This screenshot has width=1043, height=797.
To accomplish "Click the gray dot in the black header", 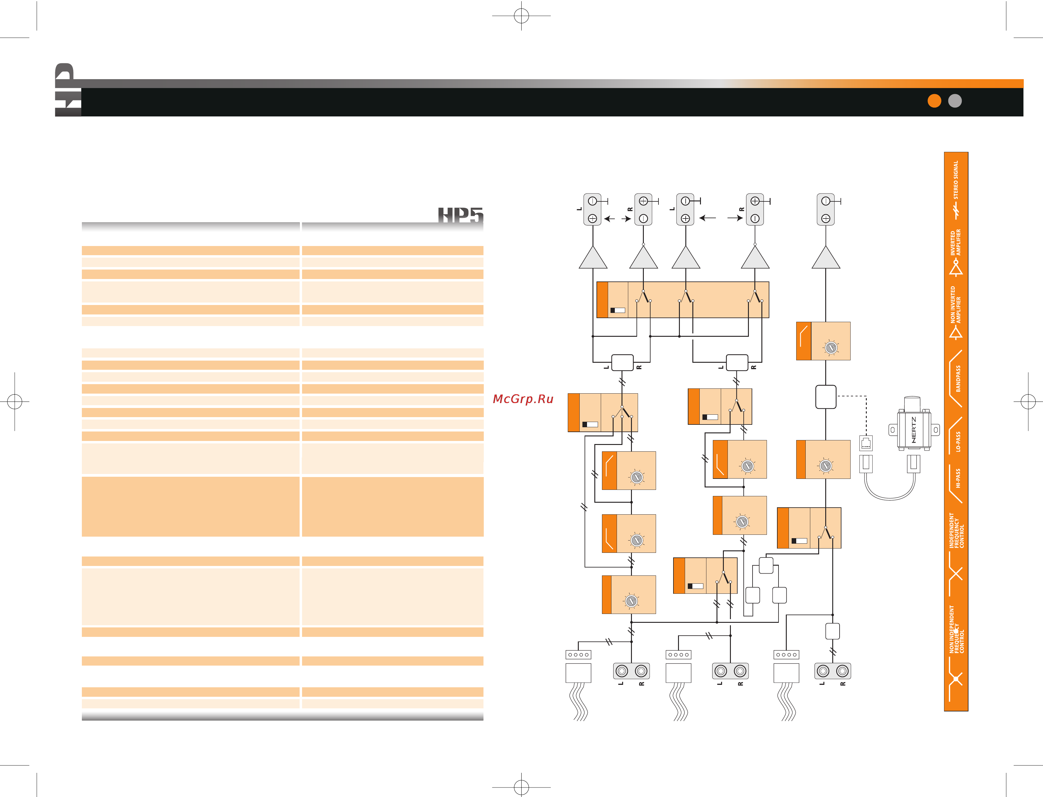I will click(x=955, y=101).
